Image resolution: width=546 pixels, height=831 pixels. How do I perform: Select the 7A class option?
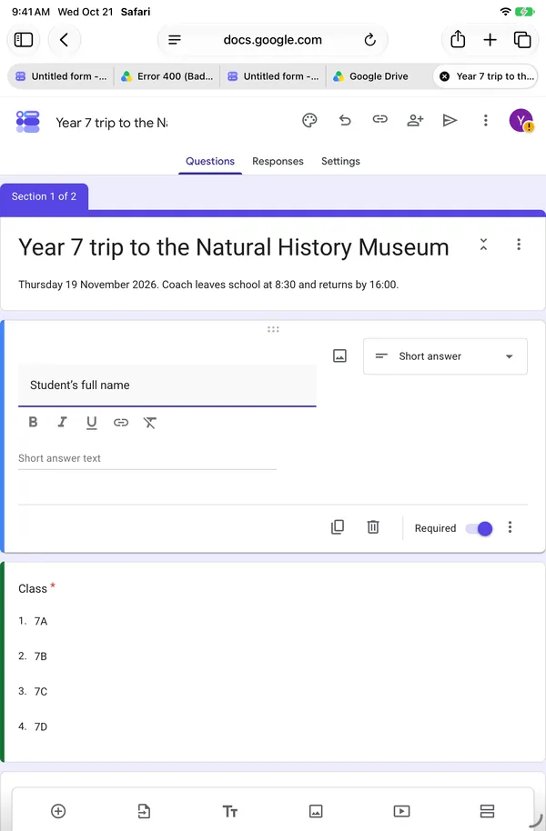[x=41, y=621]
